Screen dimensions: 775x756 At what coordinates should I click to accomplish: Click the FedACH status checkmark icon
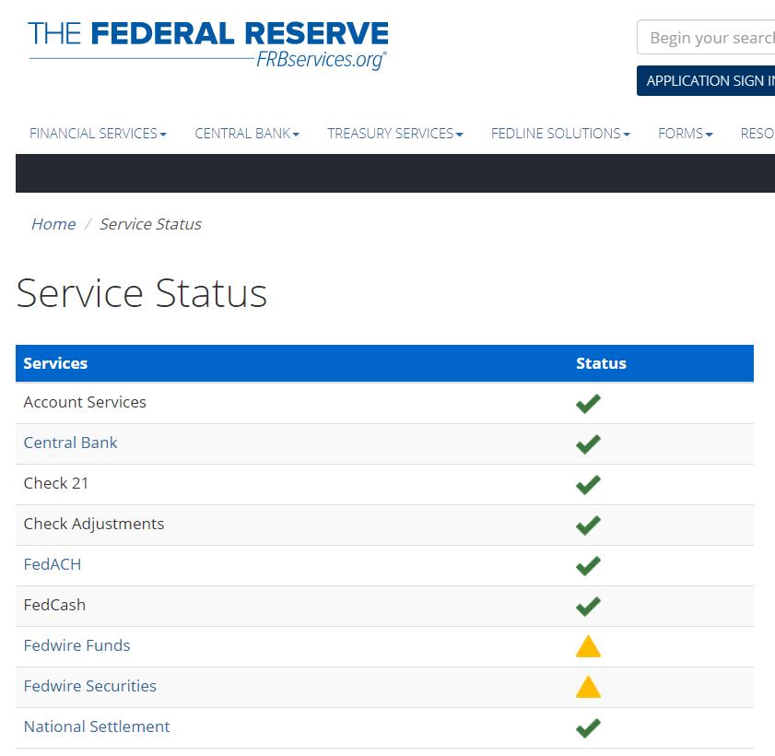tap(588, 565)
